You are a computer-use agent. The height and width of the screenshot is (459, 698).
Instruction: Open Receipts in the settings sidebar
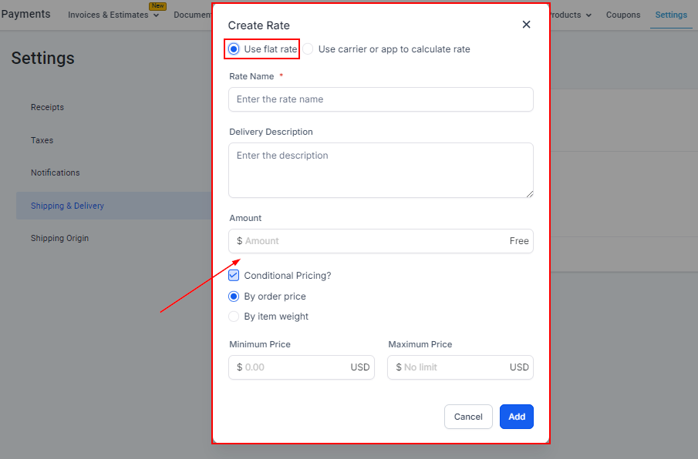47,108
